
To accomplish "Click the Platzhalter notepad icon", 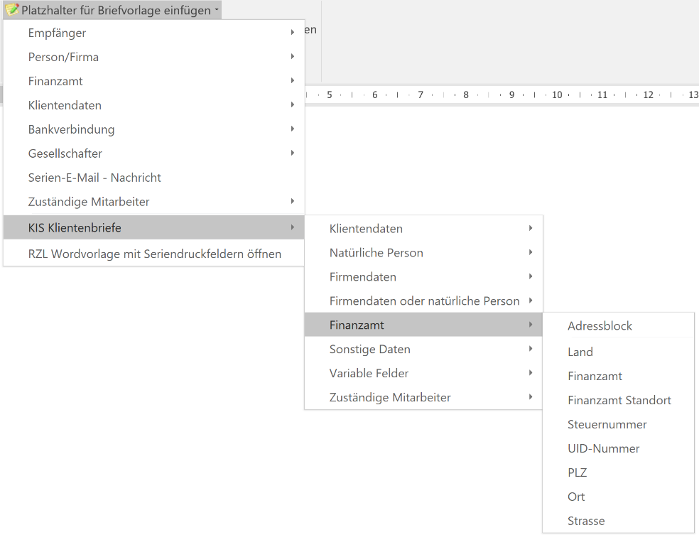I will tap(12, 10).
